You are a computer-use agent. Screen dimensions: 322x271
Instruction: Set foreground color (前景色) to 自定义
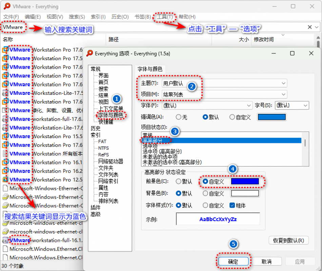213,182
